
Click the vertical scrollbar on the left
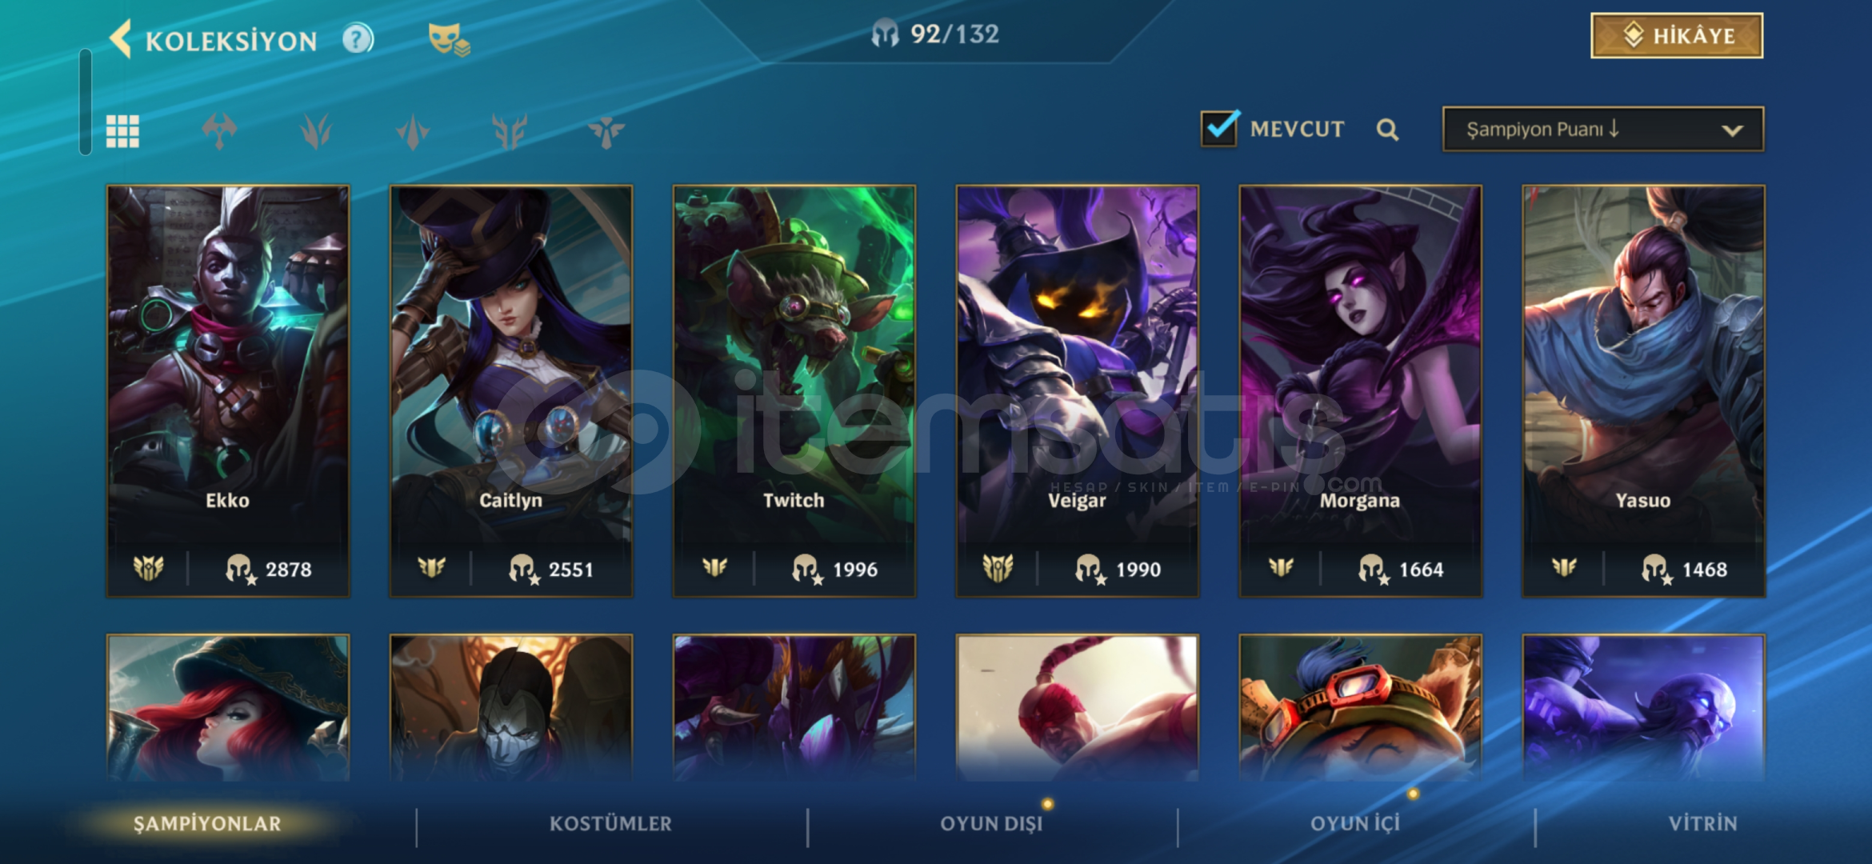[x=86, y=102]
